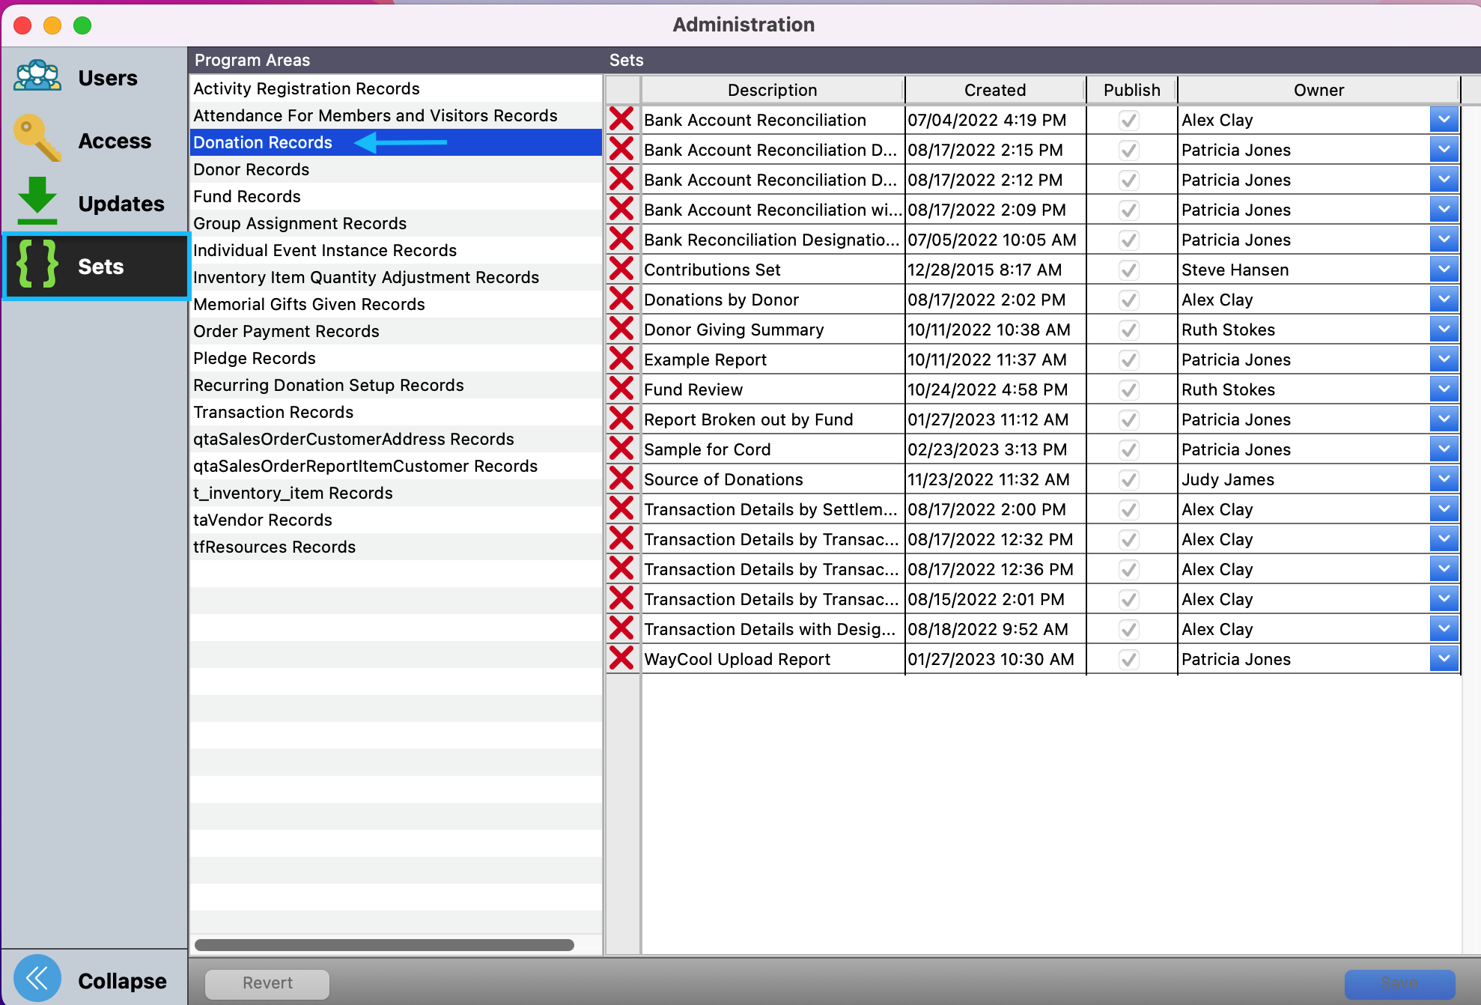
Task: Toggle Publish checkbox for Sample for Cord
Action: point(1129,449)
